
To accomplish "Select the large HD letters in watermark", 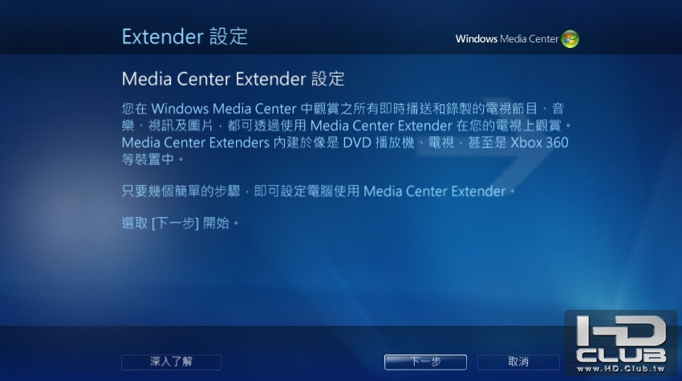I will (621, 332).
